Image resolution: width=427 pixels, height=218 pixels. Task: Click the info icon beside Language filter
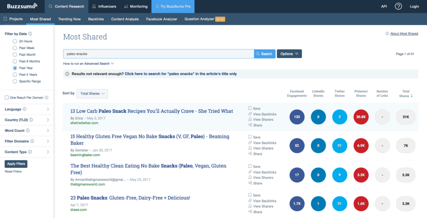coord(25,109)
